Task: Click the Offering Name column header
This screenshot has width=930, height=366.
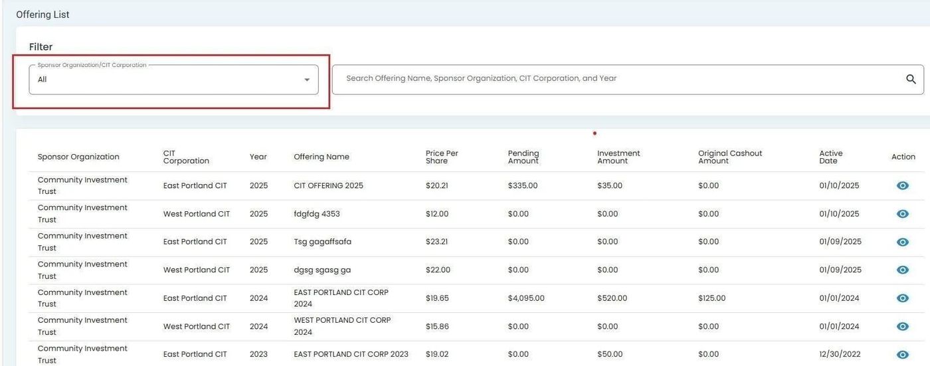Action: click(322, 157)
